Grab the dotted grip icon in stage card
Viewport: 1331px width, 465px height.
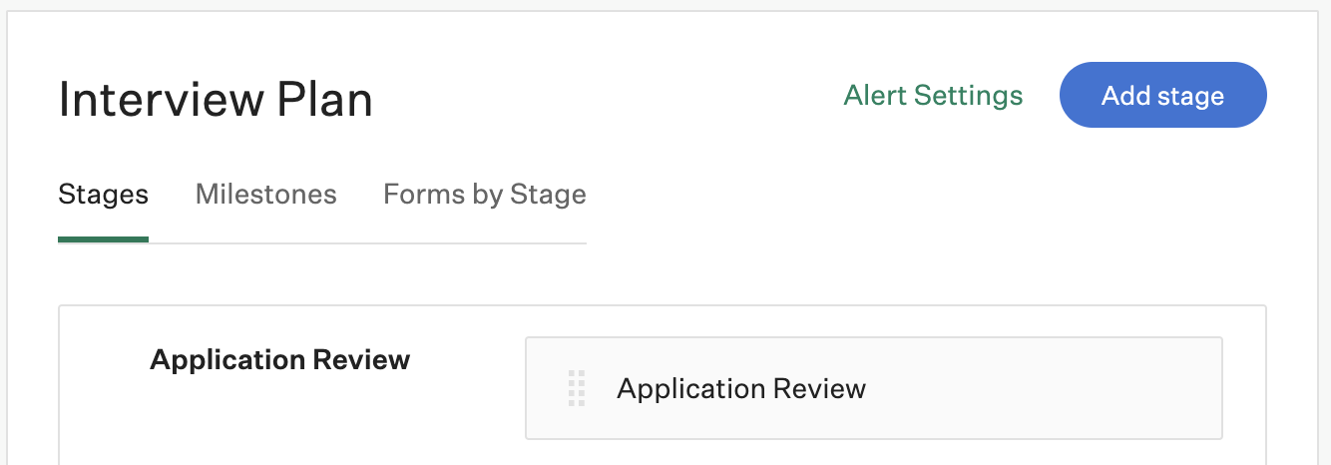[577, 388]
